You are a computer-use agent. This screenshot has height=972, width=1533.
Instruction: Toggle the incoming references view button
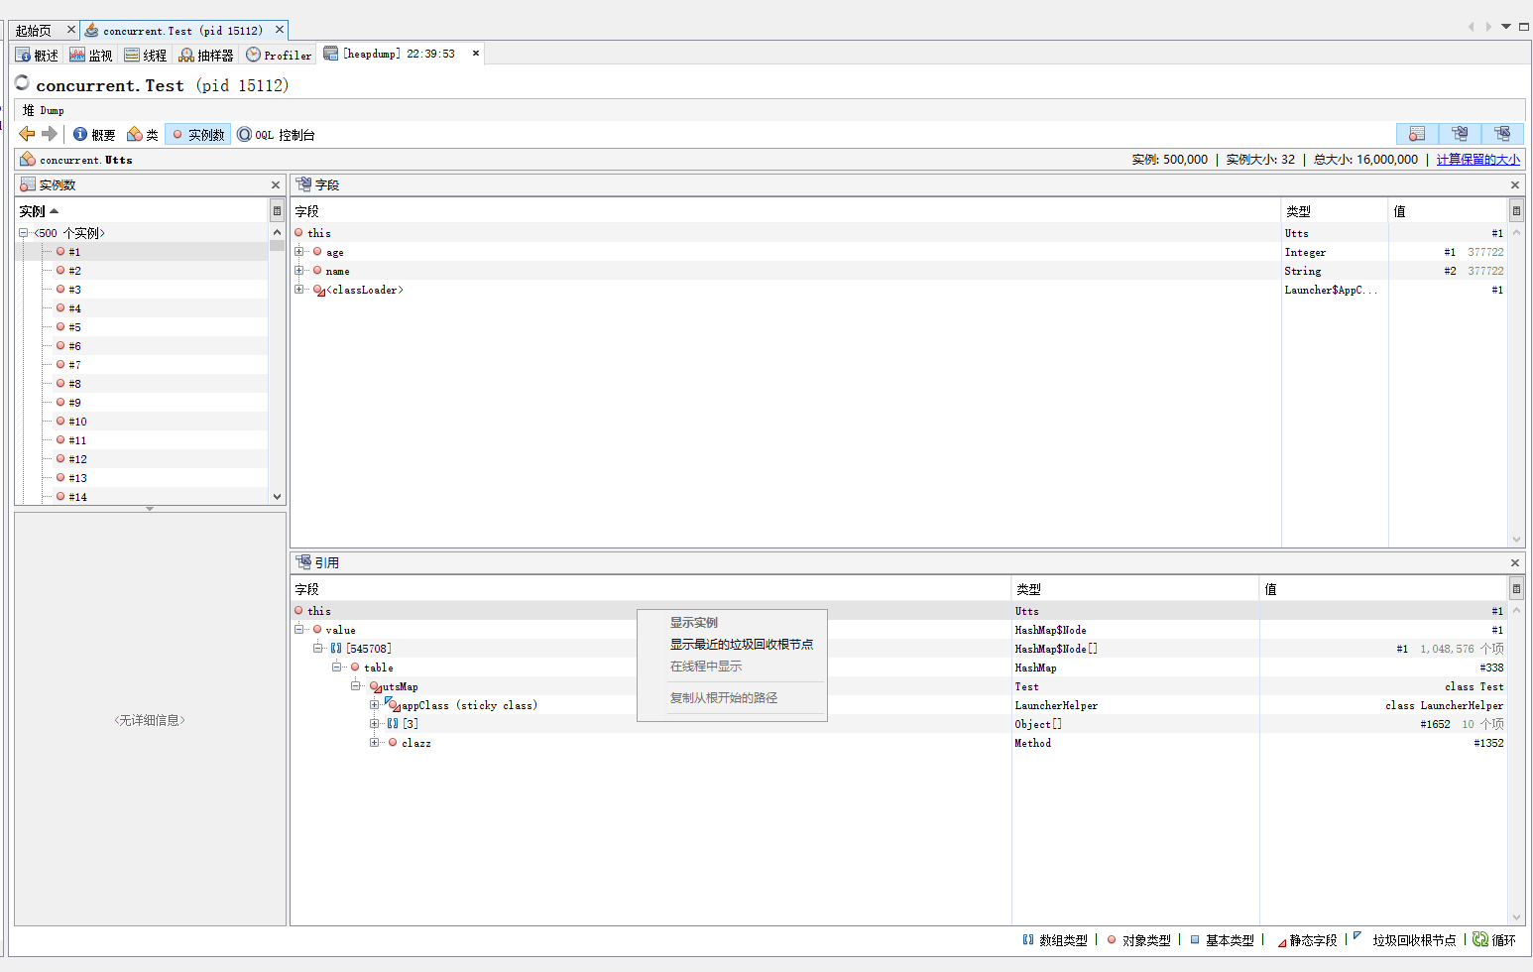[1502, 133]
